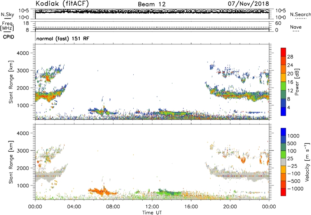
Task: Click the −100 tick on Velocity colorbar
Action: (294, 173)
